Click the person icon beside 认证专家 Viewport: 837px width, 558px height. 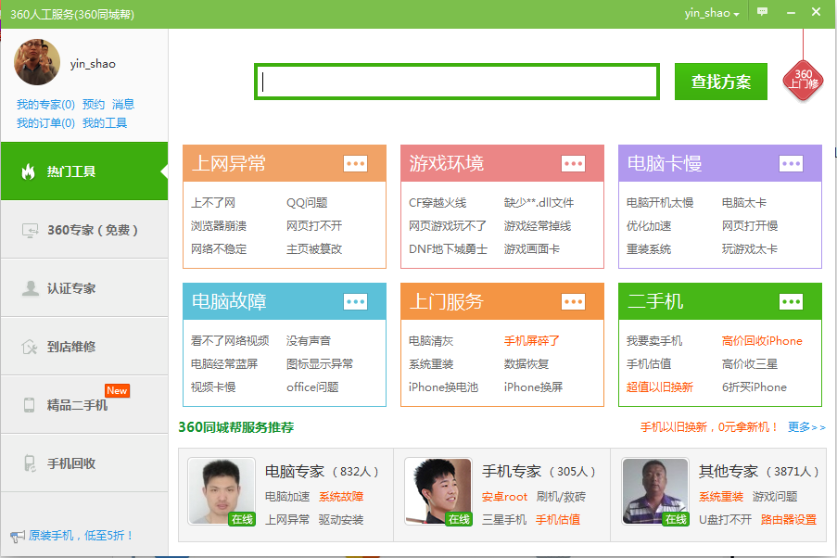31,288
